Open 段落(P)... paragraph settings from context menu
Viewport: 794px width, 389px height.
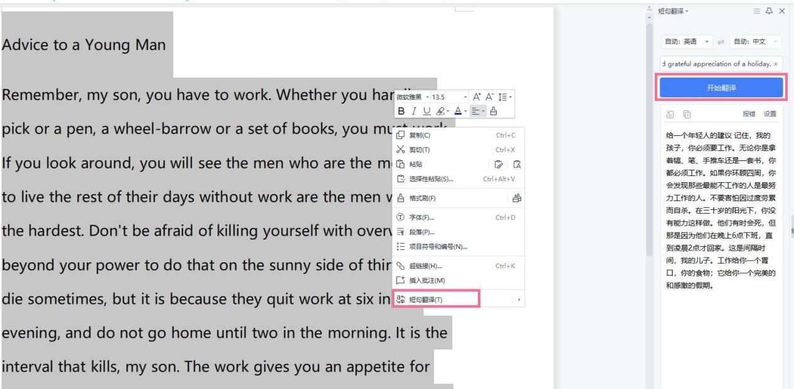[459, 232]
